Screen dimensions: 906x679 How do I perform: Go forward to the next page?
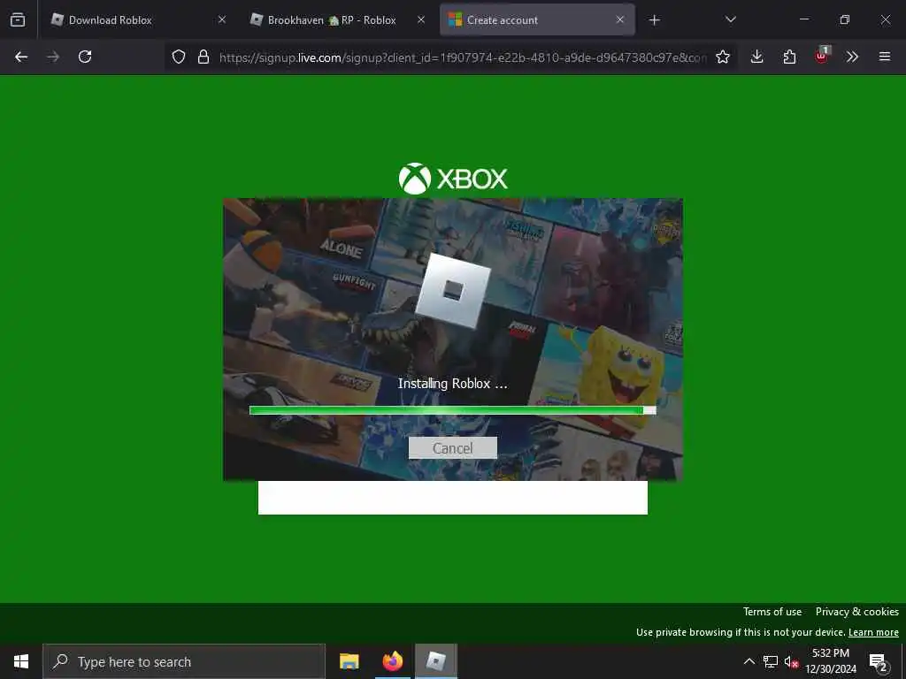click(53, 57)
